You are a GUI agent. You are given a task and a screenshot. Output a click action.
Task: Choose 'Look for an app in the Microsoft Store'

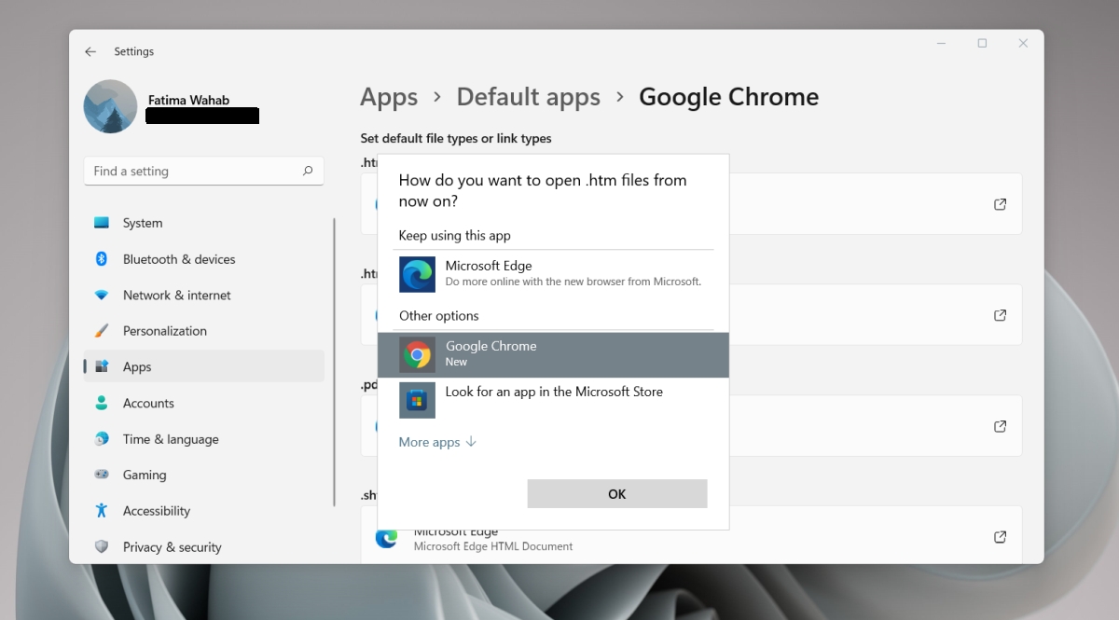[x=554, y=392]
